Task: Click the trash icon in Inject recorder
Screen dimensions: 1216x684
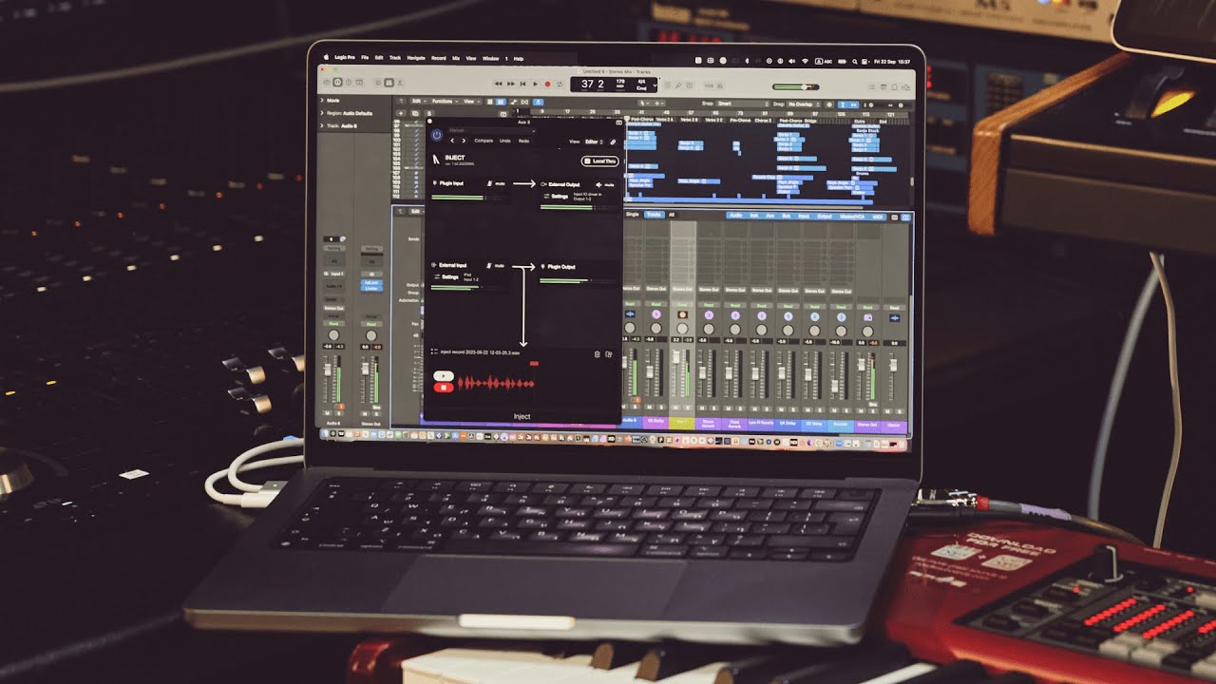Action: (x=597, y=354)
